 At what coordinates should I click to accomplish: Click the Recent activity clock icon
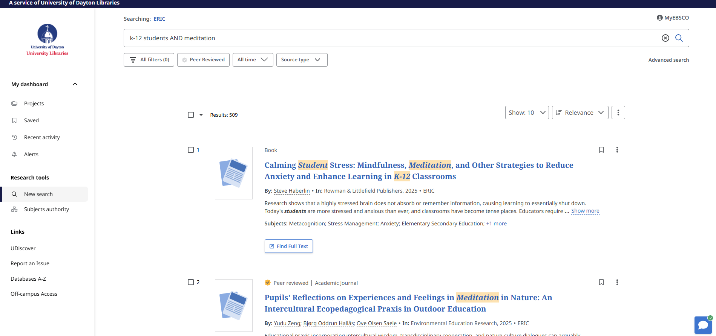point(14,137)
